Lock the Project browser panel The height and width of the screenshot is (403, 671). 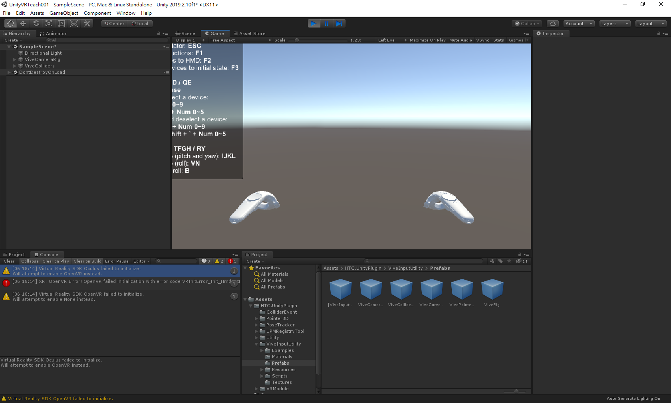point(520,255)
